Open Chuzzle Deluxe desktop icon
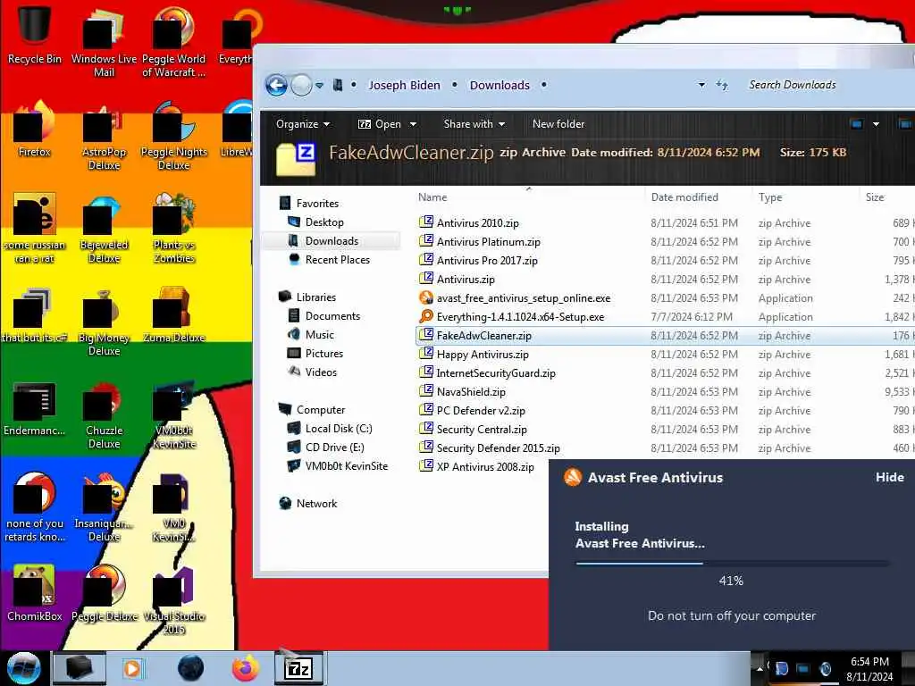This screenshot has width=915, height=686. [104, 414]
